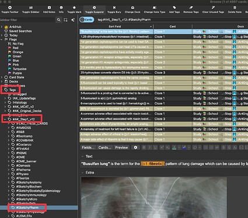
Task: Insert an unordered list in the editor
Action: 205,147
